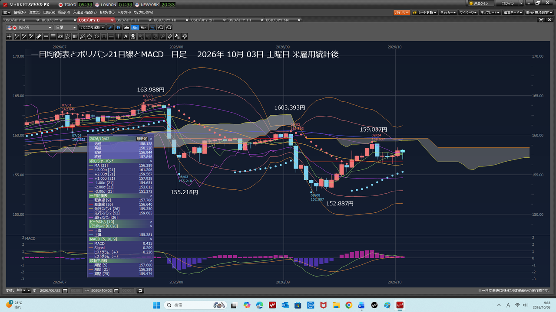556x312 pixels.
Task: Open the ドル/円 currency pair dropdown
Action: click(x=30, y=27)
